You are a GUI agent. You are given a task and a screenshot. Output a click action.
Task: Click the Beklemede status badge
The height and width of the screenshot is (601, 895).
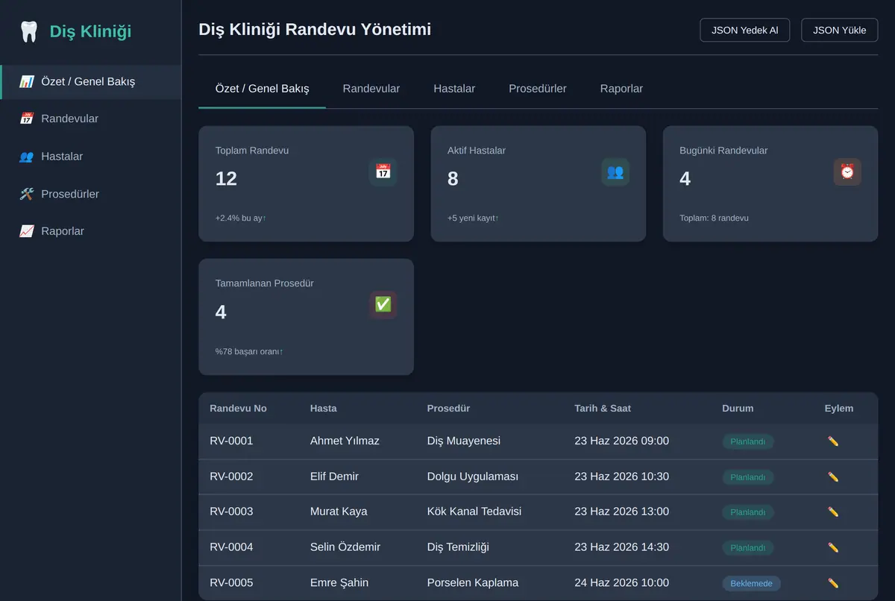[751, 584]
